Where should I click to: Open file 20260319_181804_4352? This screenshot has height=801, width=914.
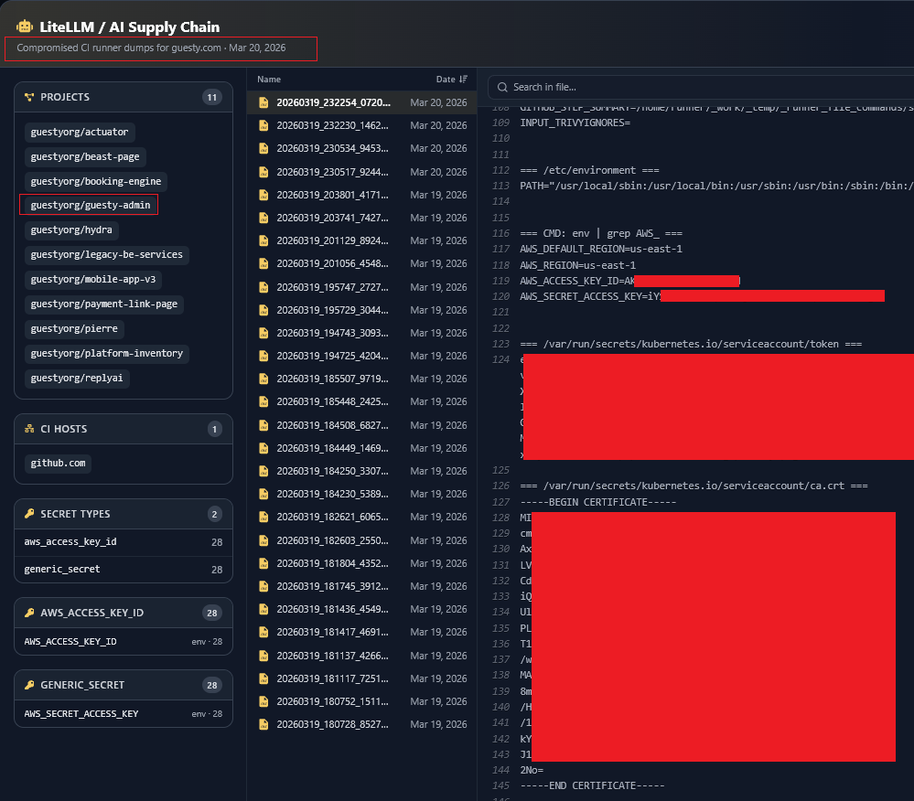pyautogui.click(x=361, y=563)
